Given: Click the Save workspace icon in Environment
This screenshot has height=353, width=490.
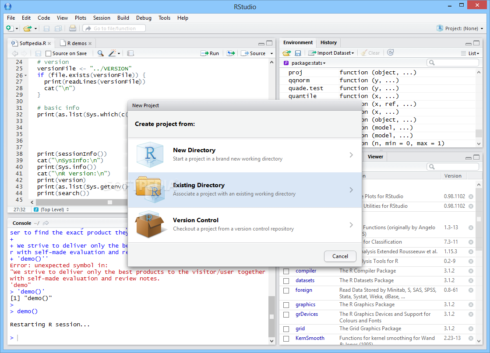Looking at the screenshot, I should coord(298,53).
